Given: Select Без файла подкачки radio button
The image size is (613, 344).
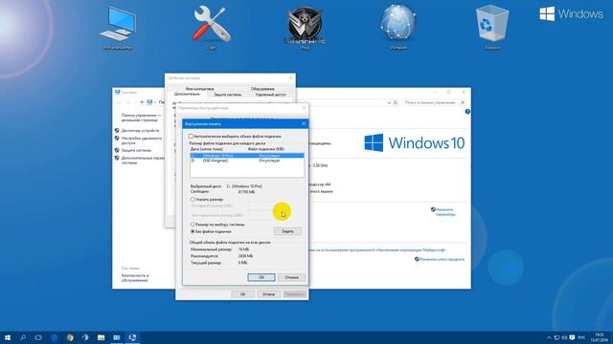Looking at the screenshot, I should (x=193, y=231).
